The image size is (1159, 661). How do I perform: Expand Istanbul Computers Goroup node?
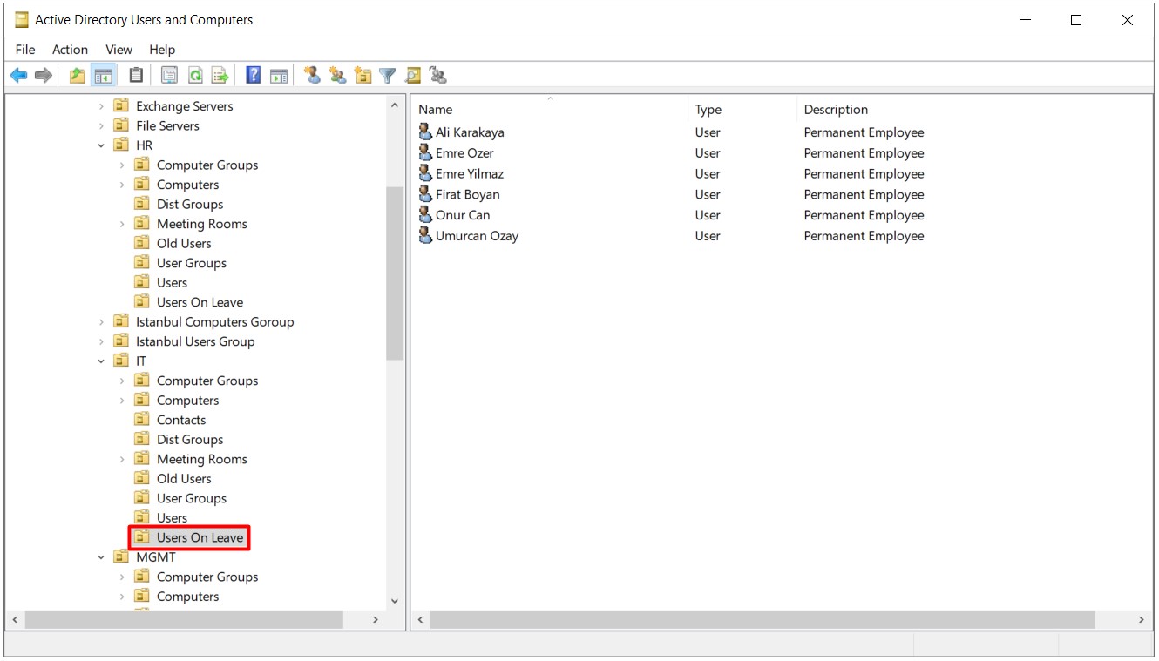point(101,321)
